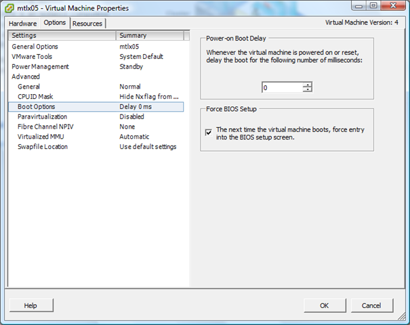Select Paravirtualization setting row
This screenshot has height=325, width=410.
pyautogui.click(x=96, y=116)
